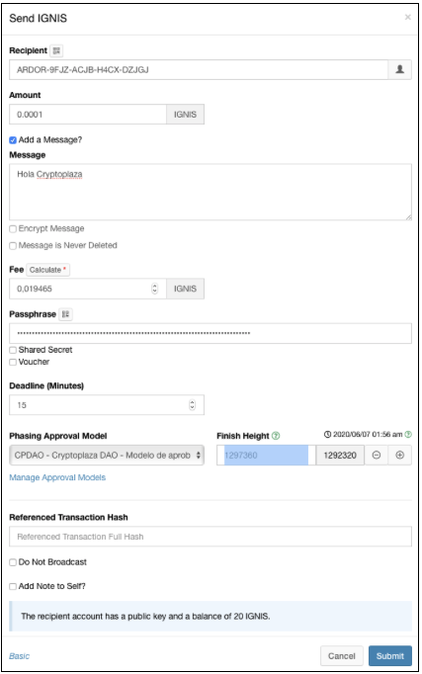Click green help icon beside date timestamp
Viewport: 422px width, 674px height.
point(408,435)
